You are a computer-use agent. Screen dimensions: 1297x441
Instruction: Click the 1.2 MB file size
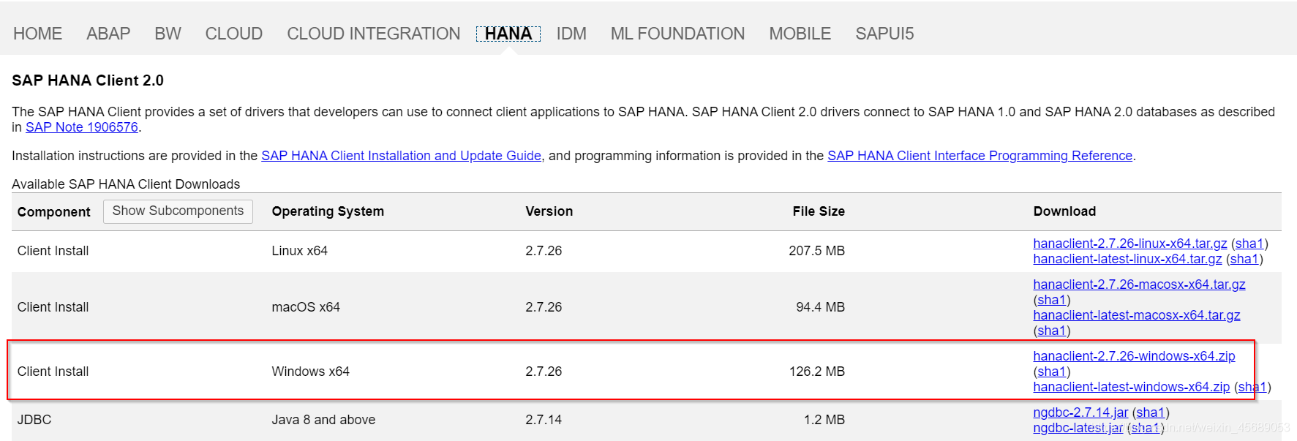[x=824, y=420]
